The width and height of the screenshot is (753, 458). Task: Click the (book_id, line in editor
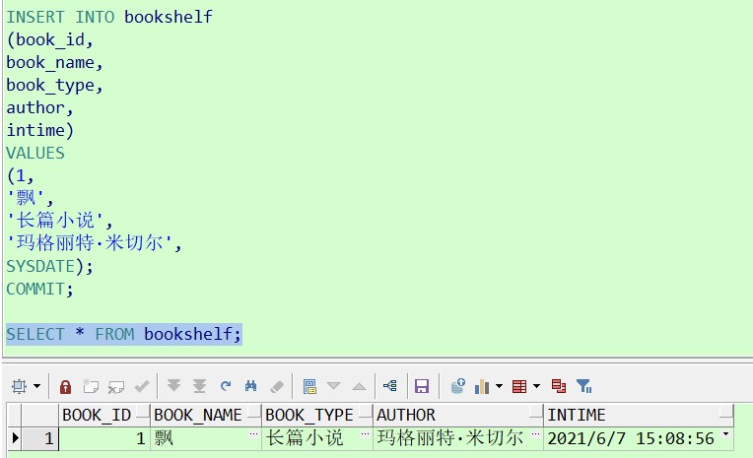[49, 39]
